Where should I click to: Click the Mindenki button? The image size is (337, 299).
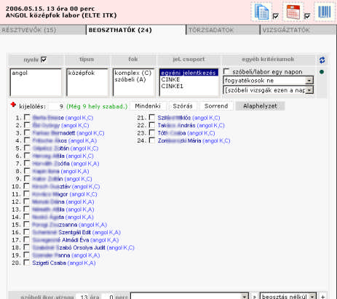[148, 106]
